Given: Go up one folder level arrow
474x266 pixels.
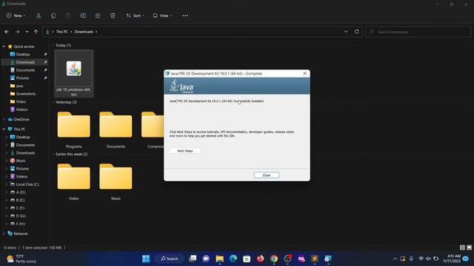Looking at the screenshot, I should pos(36,32).
